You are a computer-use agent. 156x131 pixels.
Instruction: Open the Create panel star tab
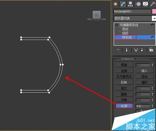click(115, 4)
